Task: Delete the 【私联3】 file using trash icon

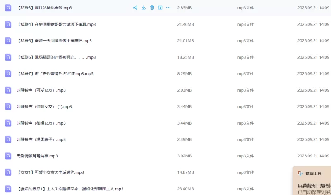Action: click(152, 8)
